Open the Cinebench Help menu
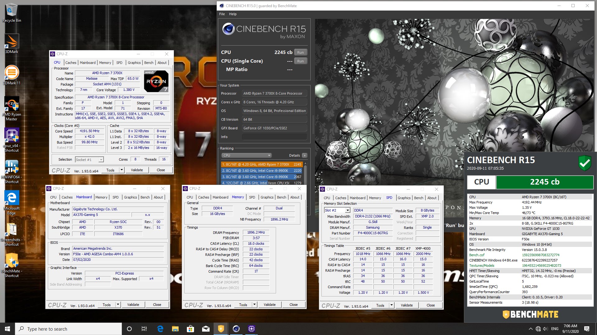The height and width of the screenshot is (335, 597). [233, 14]
